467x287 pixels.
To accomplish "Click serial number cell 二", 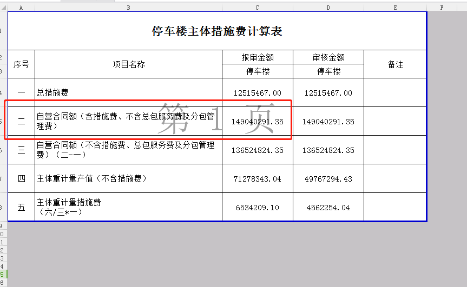I will (x=21, y=121).
